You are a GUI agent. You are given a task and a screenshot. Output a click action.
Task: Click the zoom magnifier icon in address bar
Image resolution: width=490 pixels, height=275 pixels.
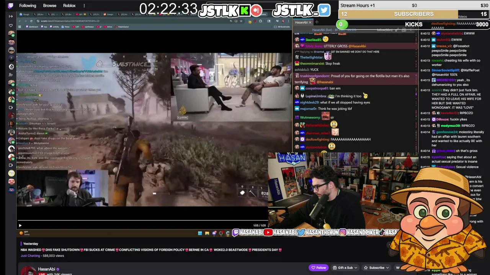[x=231, y=21]
